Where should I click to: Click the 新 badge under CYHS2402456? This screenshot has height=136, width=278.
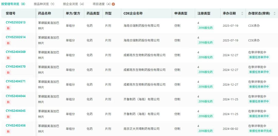[x=8, y=132]
